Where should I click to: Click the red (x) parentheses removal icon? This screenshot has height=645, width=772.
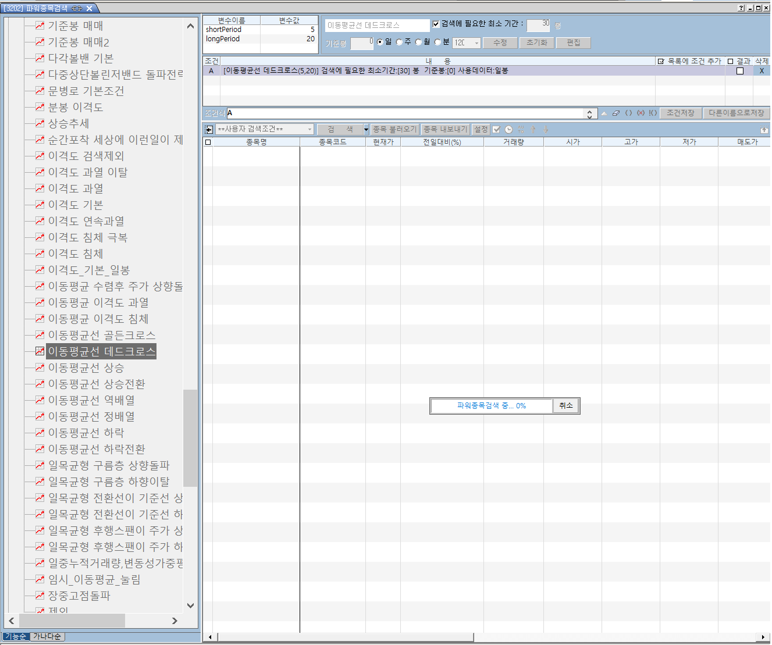pyautogui.click(x=641, y=113)
